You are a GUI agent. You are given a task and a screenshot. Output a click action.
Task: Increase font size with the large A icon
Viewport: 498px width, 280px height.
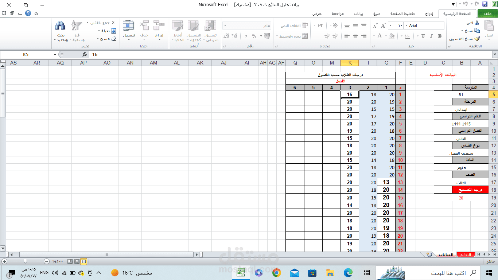pos(383,26)
